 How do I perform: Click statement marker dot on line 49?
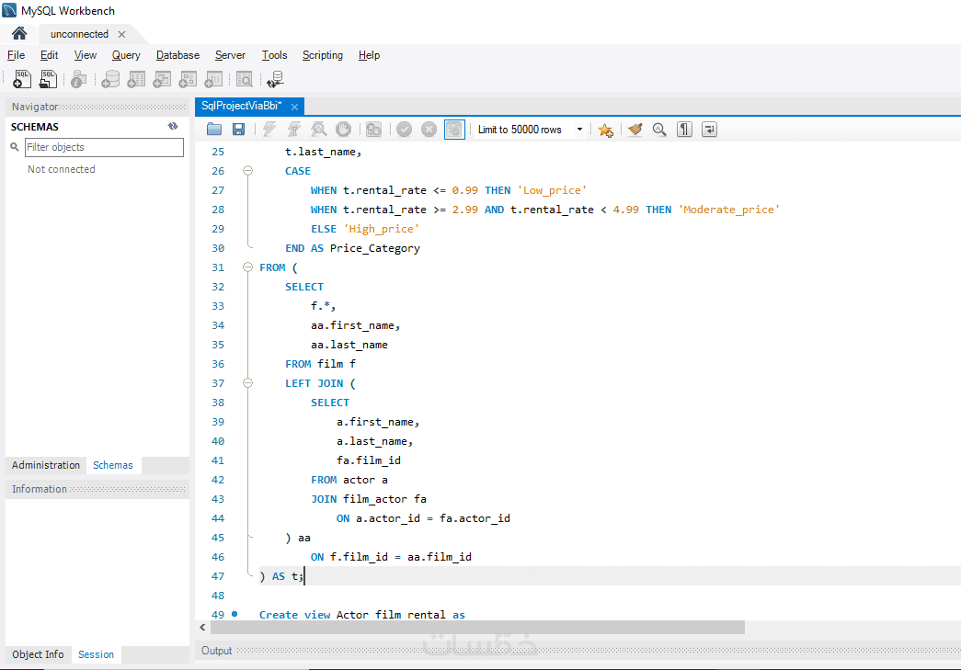tap(235, 614)
